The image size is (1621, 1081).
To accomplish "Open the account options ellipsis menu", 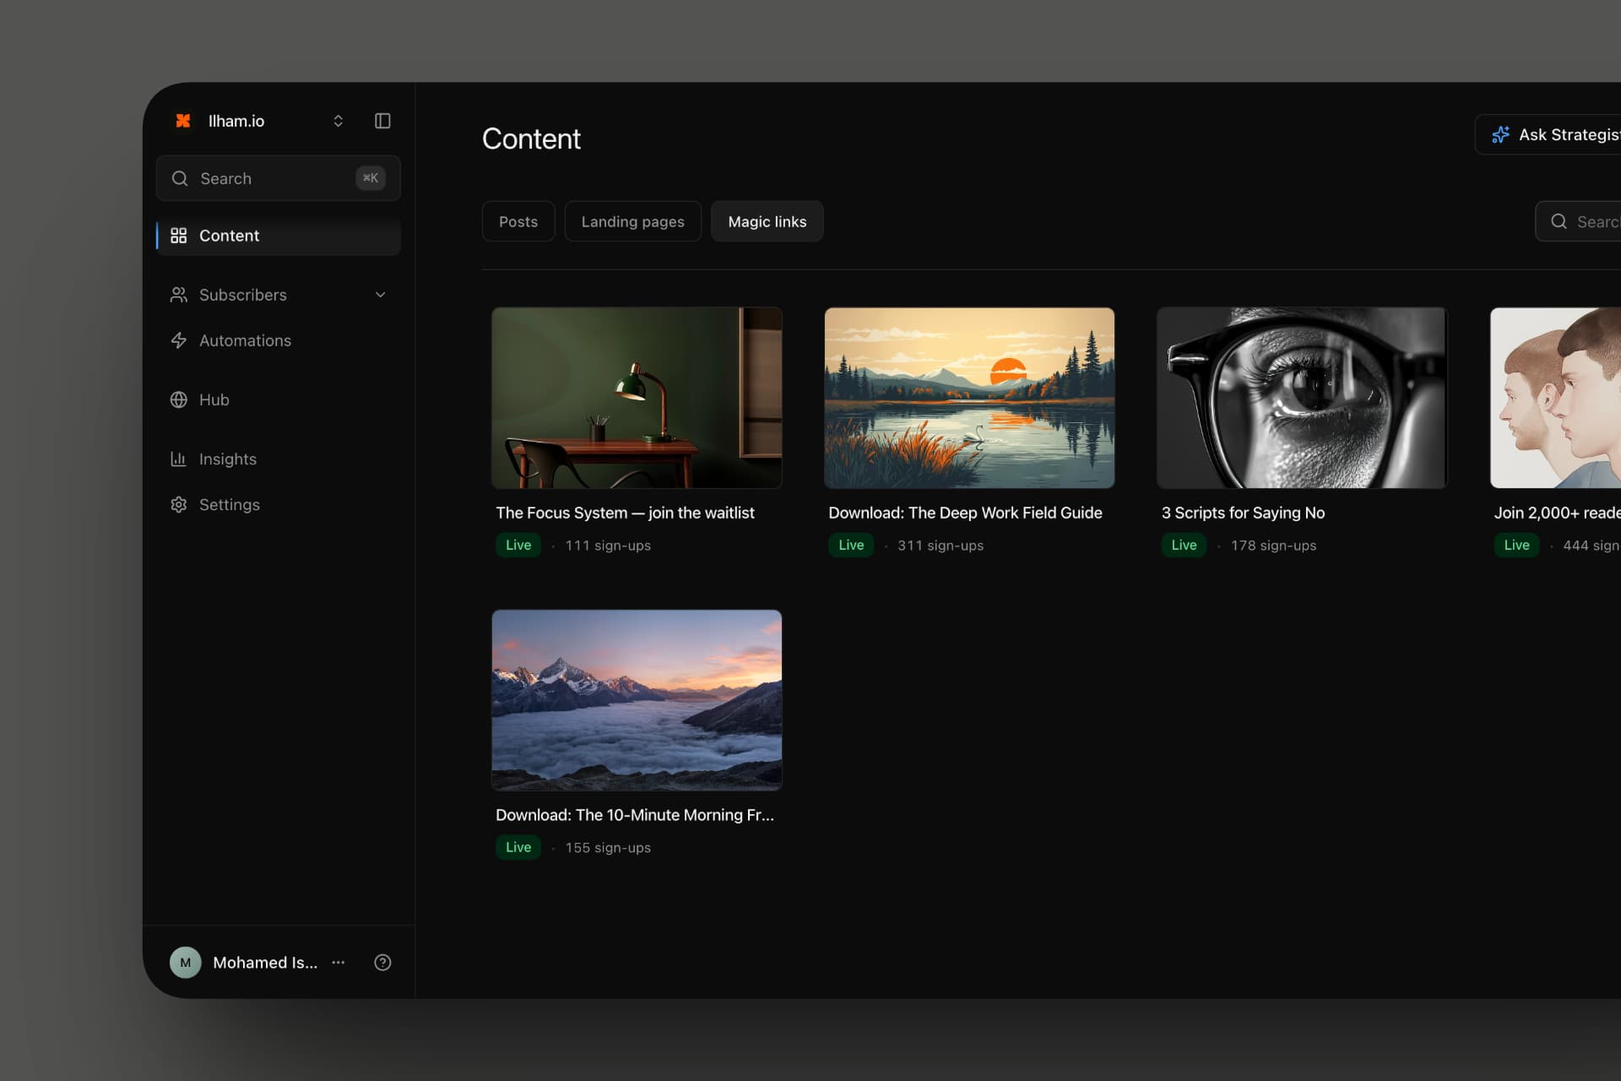I will pyautogui.click(x=339, y=962).
